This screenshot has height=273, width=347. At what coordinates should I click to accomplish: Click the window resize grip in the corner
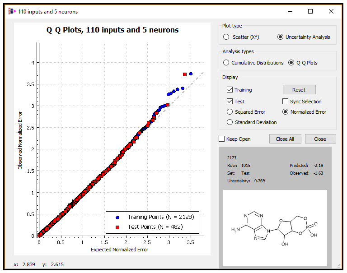pos(338,266)
